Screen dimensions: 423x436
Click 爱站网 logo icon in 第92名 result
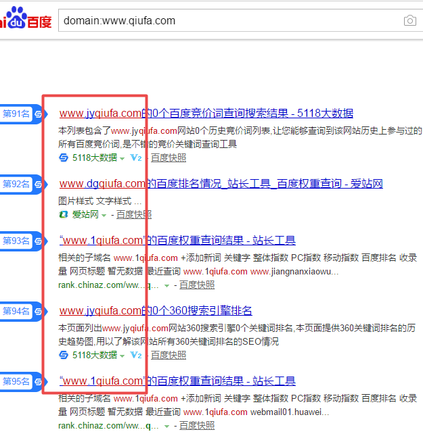pyautogui.click(x=64, y=214)
